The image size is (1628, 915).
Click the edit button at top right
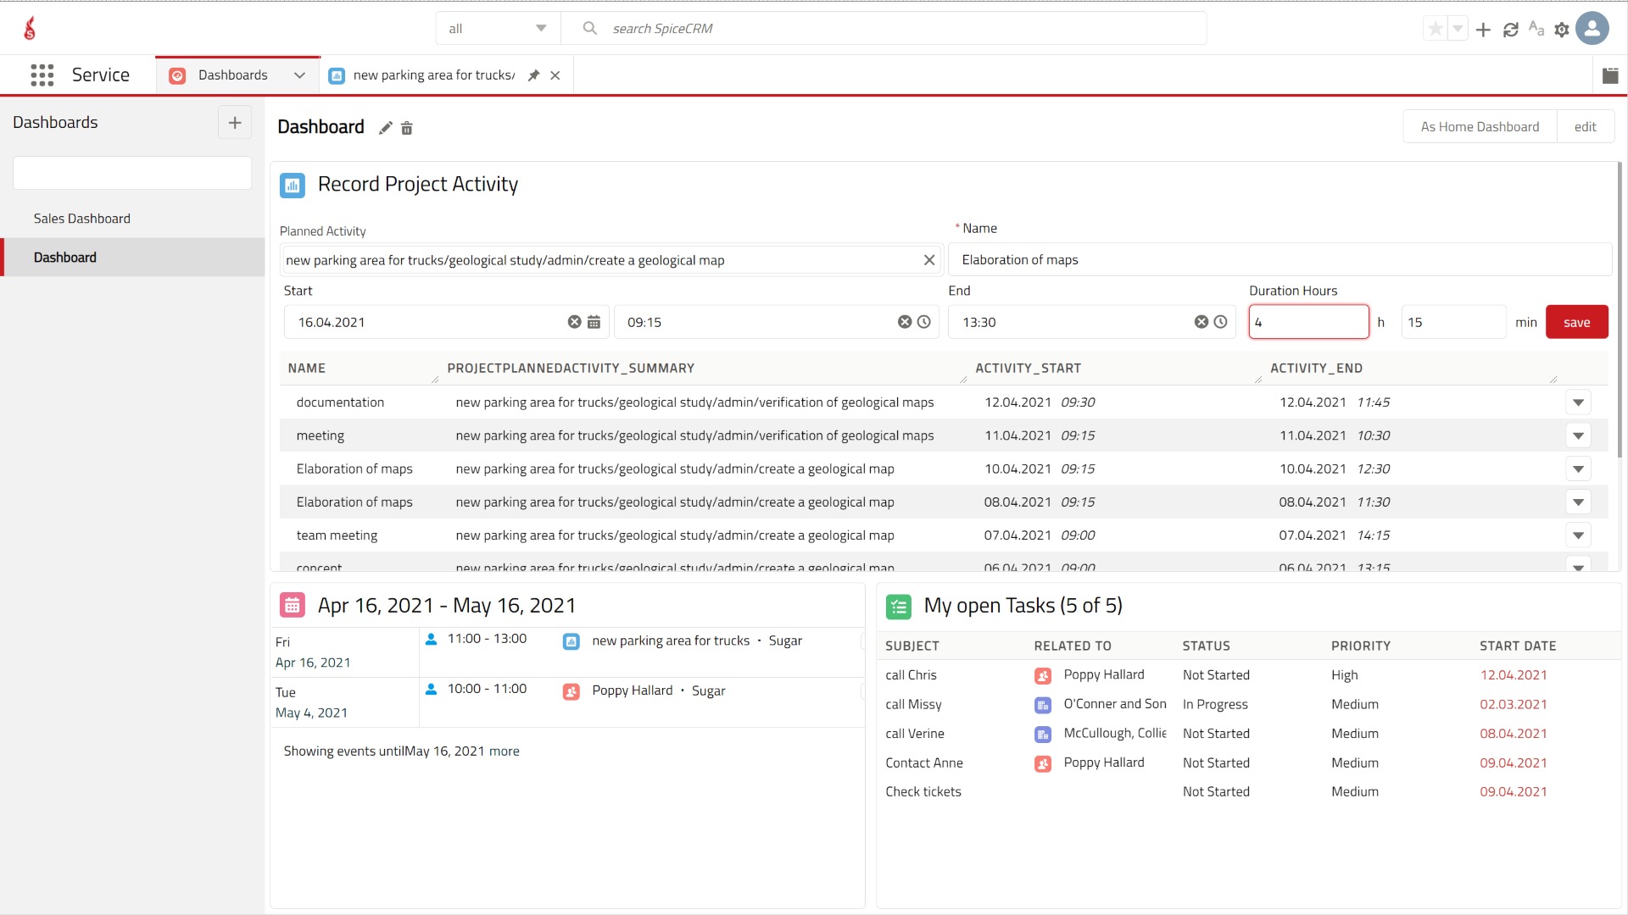(x=1585, y=127)
